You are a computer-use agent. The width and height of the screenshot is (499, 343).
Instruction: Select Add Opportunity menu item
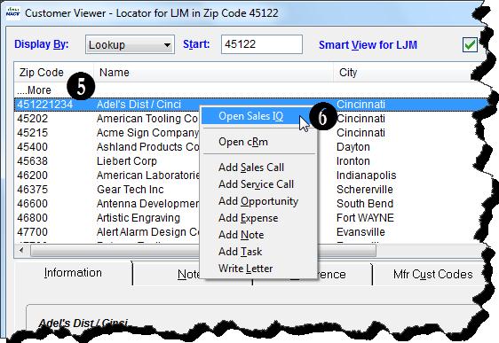(258, 201)
